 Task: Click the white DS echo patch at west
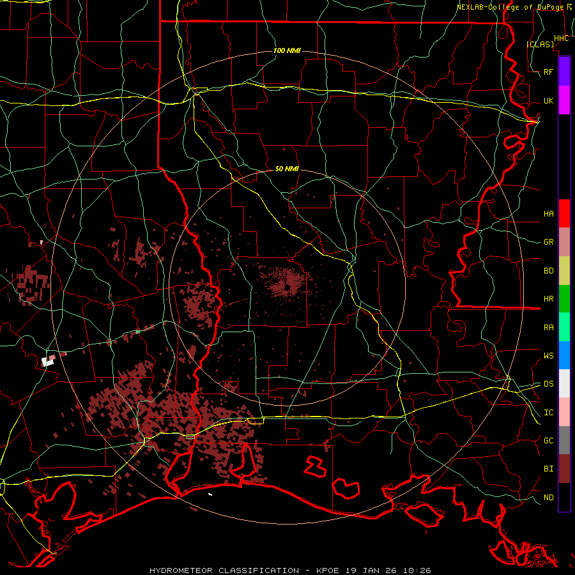tap(48, 362)
